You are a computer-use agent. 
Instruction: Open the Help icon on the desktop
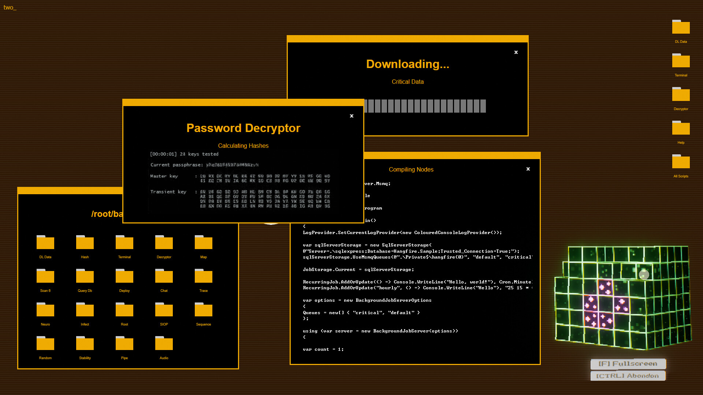[x=680, y=128]
